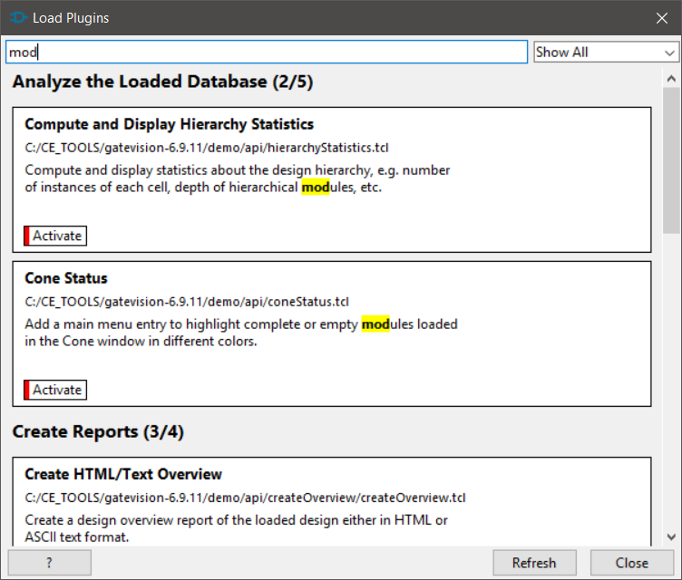Activate the Compute and Display Hierarchy Statistics plugin
Screen dimensions: 682x580
point(56,236)
